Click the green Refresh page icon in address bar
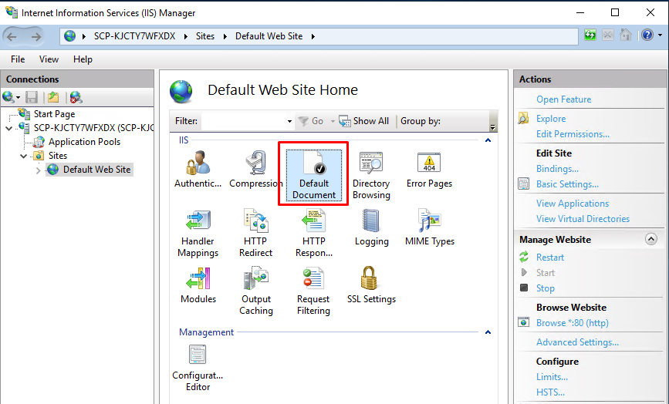The height and width of the screenshot is (404, 669). click(x=590, y=35)
